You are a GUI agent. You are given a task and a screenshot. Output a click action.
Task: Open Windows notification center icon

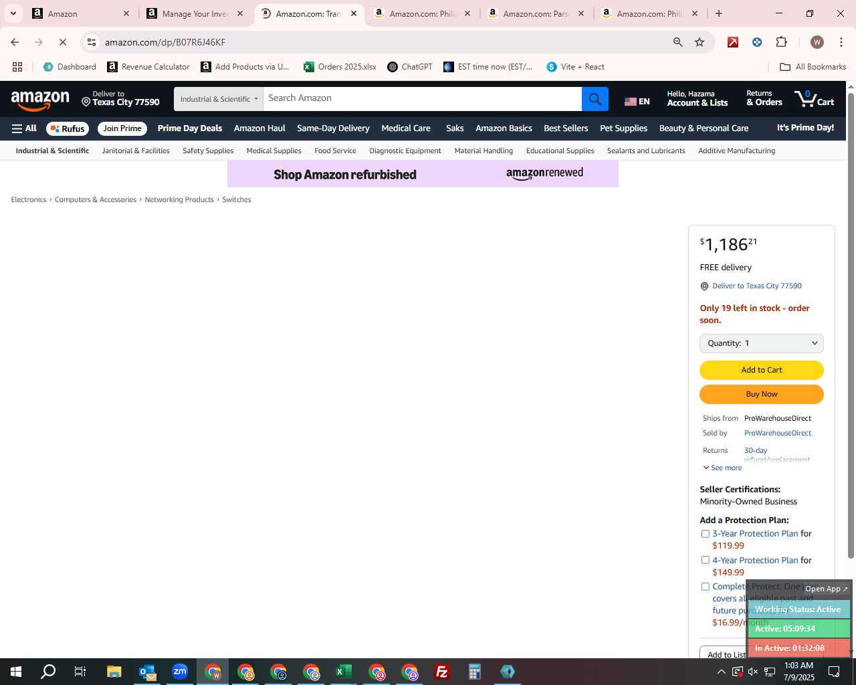point(834,672)
